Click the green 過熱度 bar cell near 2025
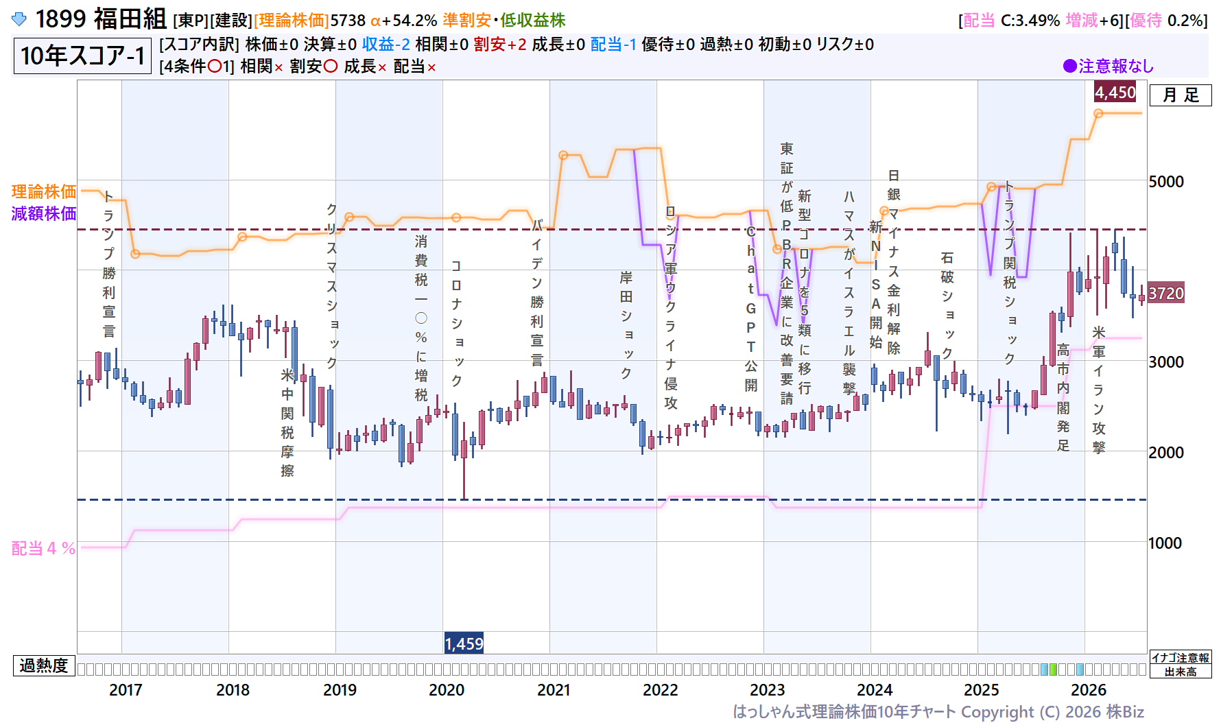The image size is (1221, 723). click(x=1053, y=669)
